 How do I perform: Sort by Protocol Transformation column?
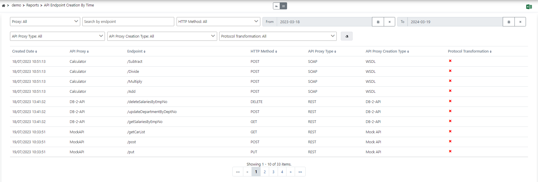(x=469, y=51)
